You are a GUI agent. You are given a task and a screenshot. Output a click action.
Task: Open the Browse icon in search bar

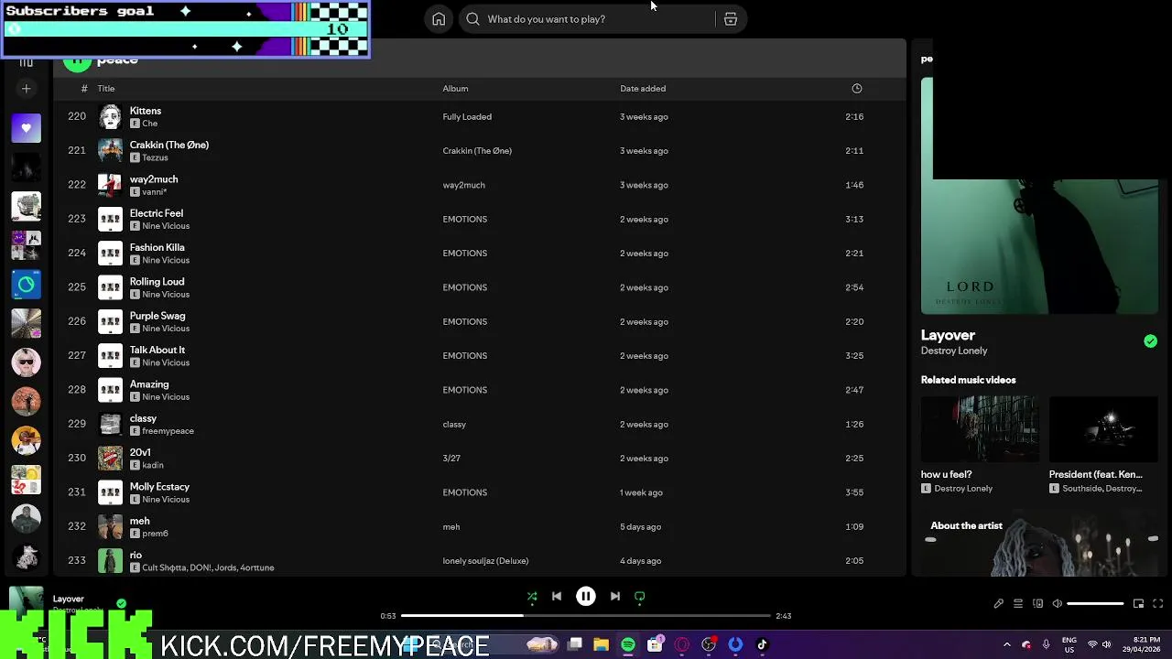[x=731, y=19]
